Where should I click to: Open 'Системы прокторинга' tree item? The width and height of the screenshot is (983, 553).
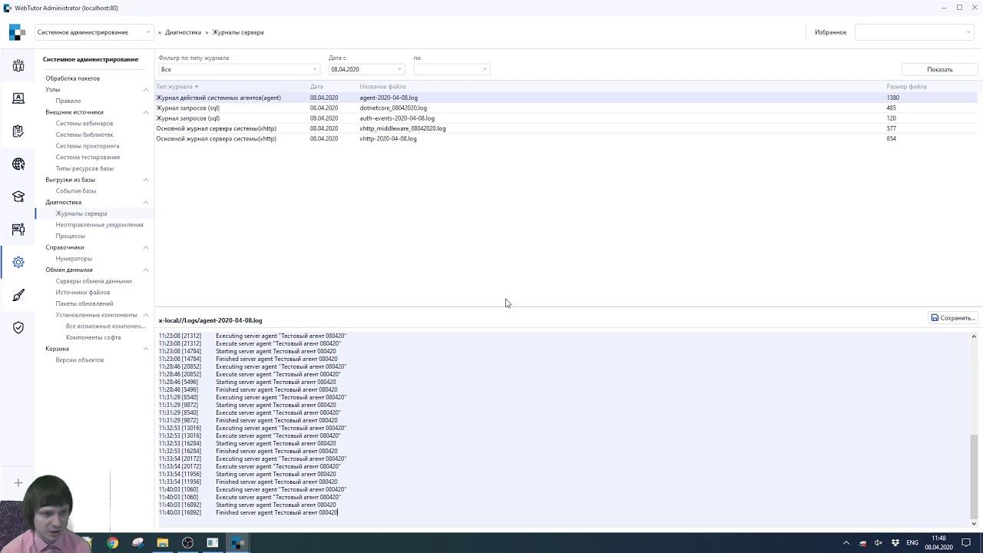pyautogui.click(x=88, y=146)
